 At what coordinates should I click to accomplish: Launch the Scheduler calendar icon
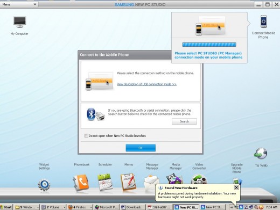(x=105, y=182)
